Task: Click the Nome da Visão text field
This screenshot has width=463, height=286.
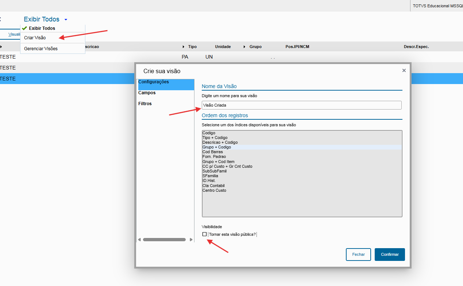Action: [301, 105]
